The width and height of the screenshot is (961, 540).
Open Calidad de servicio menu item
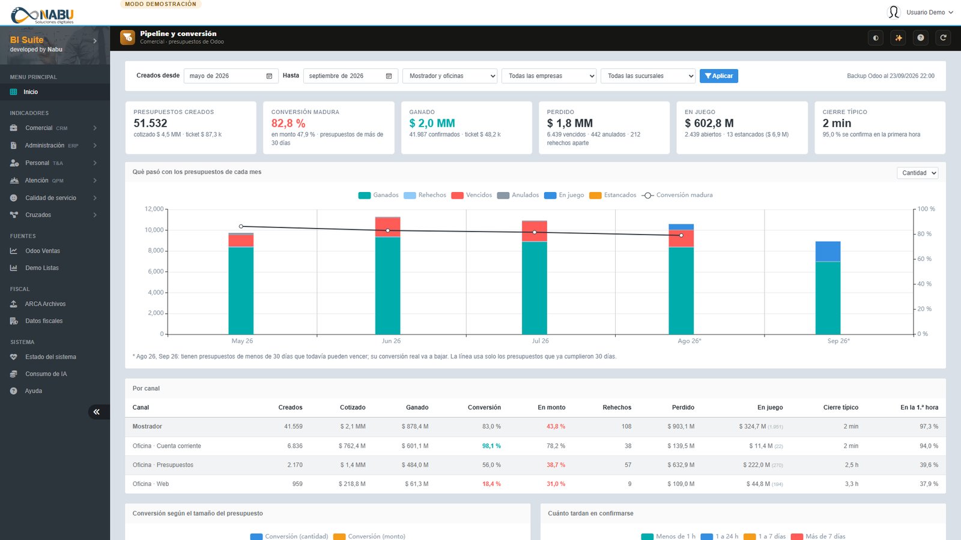55,197
